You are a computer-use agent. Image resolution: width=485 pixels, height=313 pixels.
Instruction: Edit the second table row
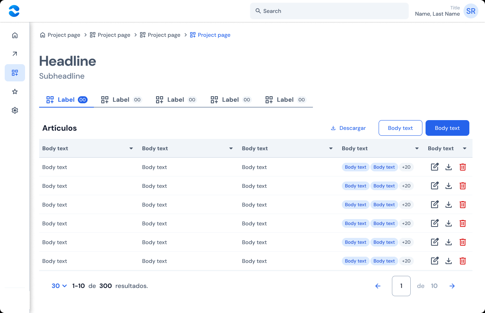[435, 186]
